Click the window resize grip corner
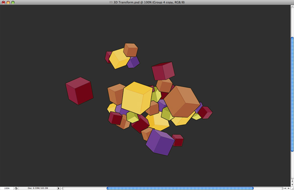Viewport: 294px width, 190px height. (292, 189)
